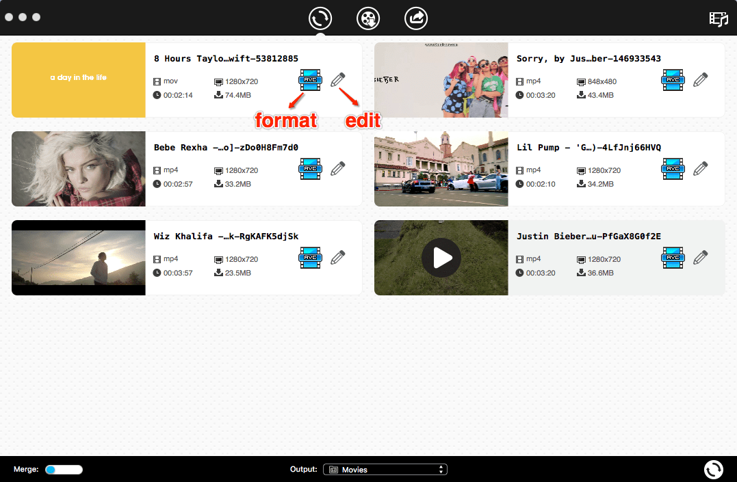Click the 74.4MB file size value

[238, 95]
